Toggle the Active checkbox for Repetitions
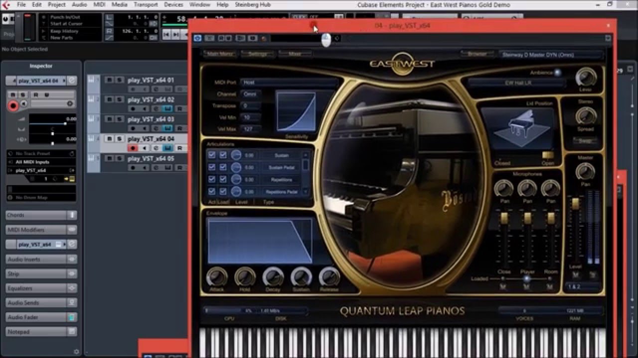The height and width of the screenshot is (358, 638). (x=212, y=179)
